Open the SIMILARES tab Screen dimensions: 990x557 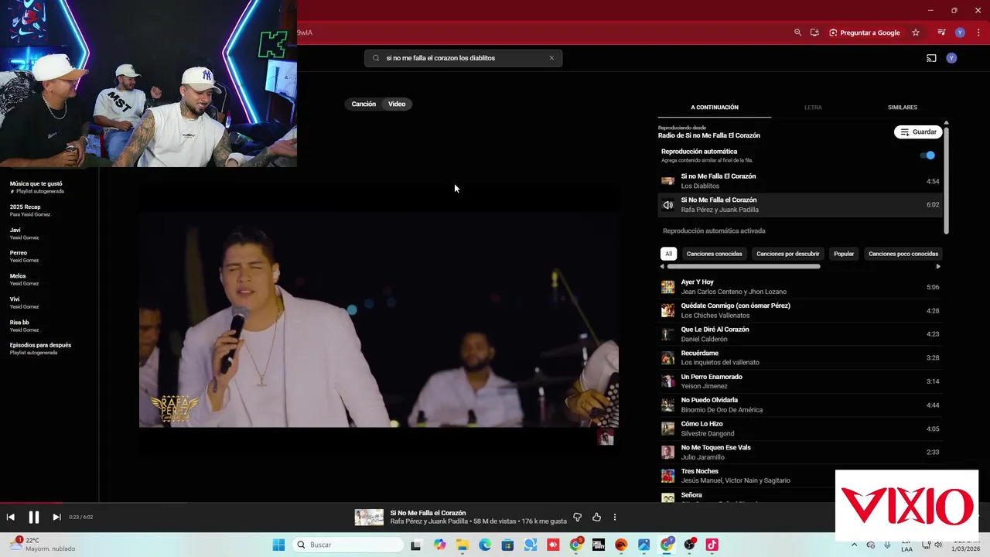[x=903, y=108]
